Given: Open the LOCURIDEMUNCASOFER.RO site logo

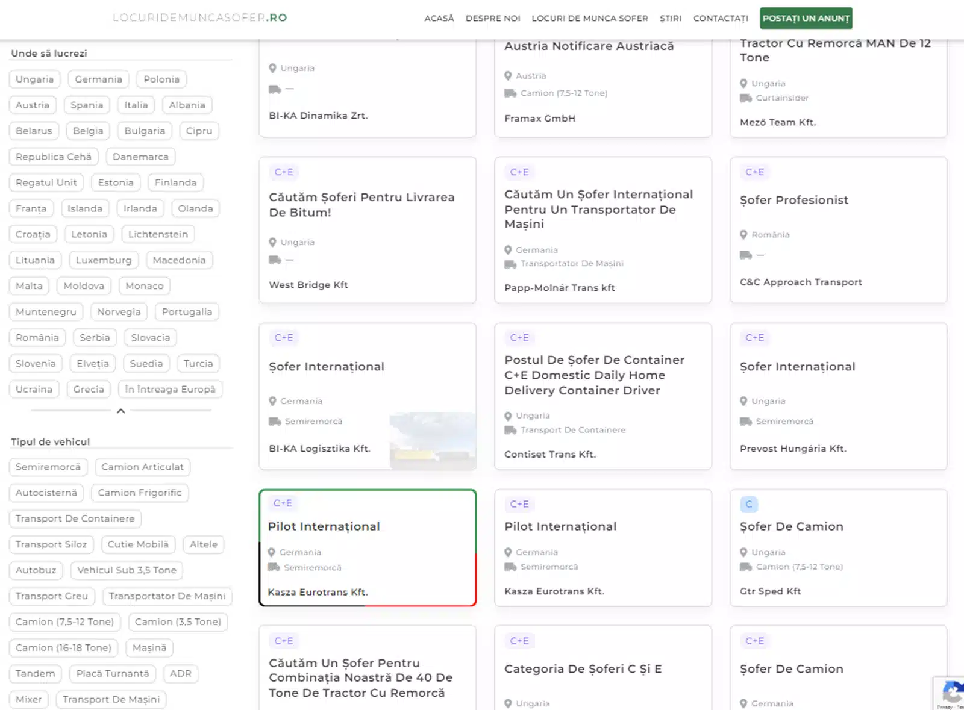Looking at the screenshot, I should pos(200,18).
